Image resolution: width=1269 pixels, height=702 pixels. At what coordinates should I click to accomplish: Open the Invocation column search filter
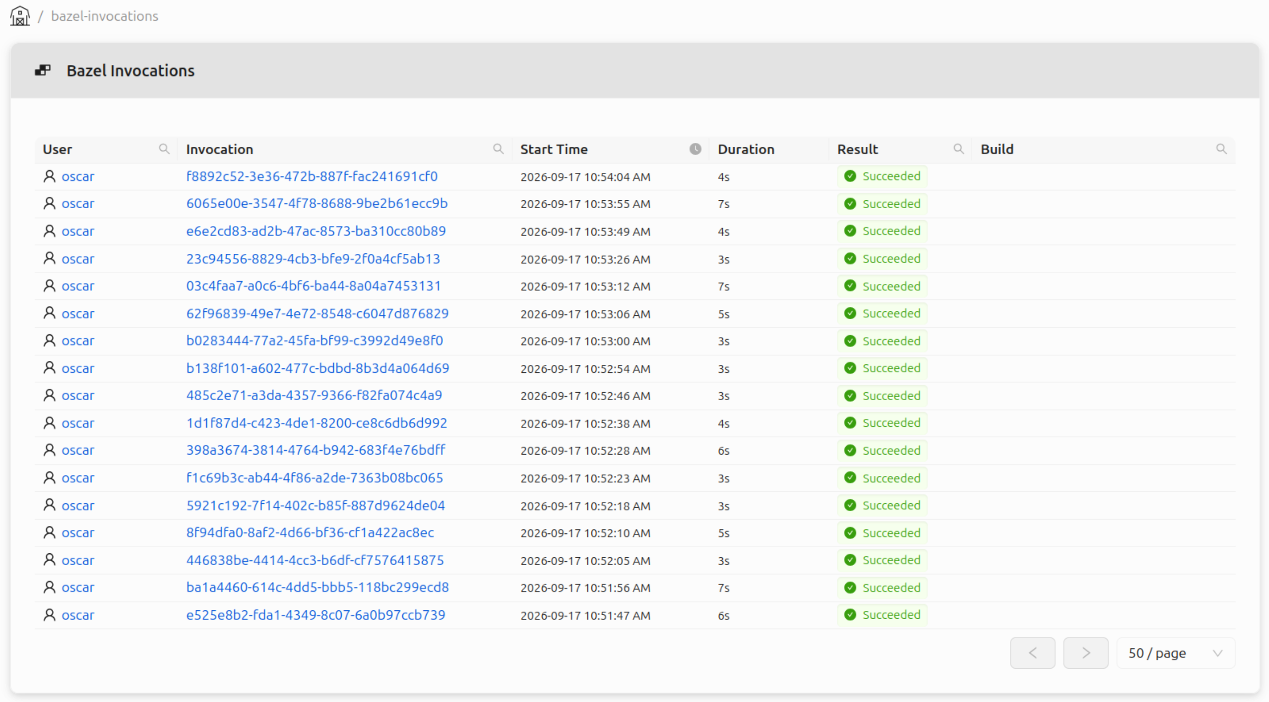[498, 149]
